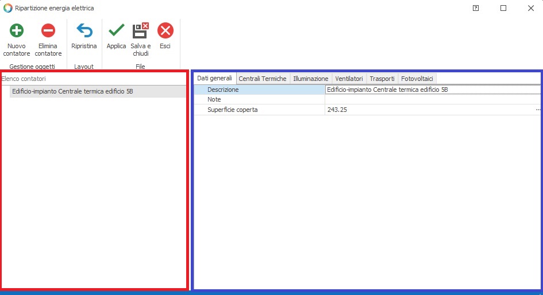This screenshot has width=543, height=295.
Task: Select Edificio-impianto Centrale termica entry in list
Action: pos(72,91)
